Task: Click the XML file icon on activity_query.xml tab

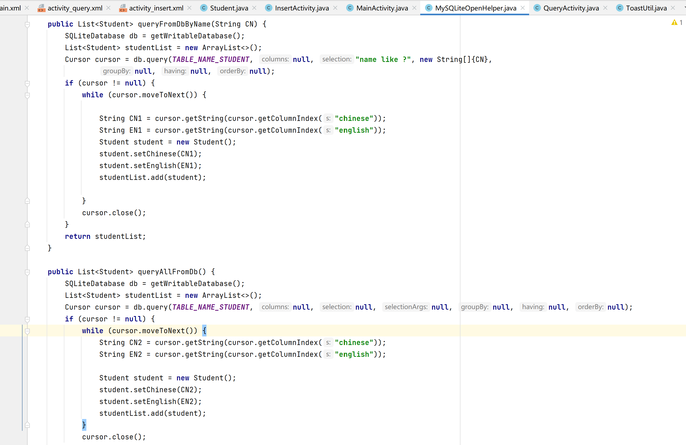Action: click(x=42, y=8)
